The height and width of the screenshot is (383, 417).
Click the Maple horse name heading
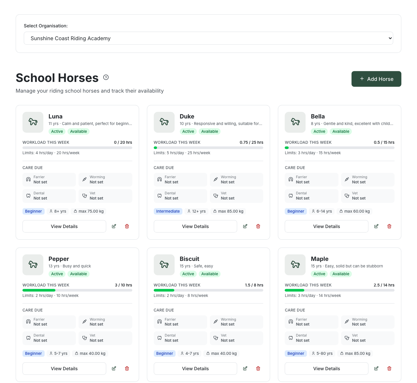(x=320, y=259)
